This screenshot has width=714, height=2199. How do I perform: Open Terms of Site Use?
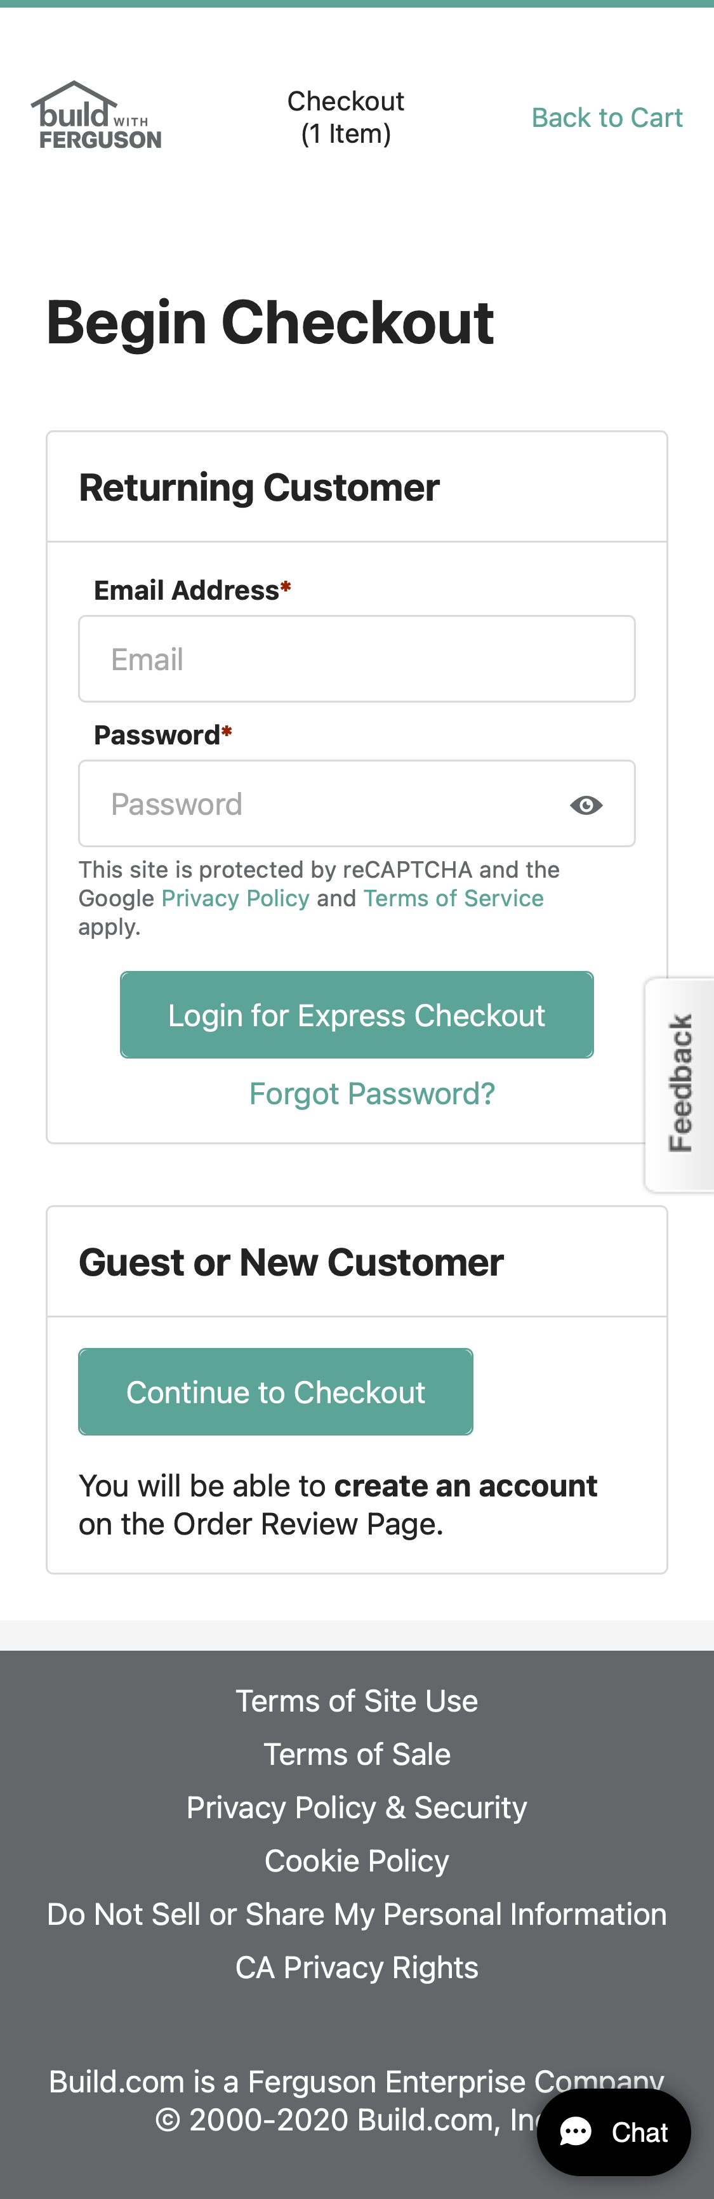356,1700
